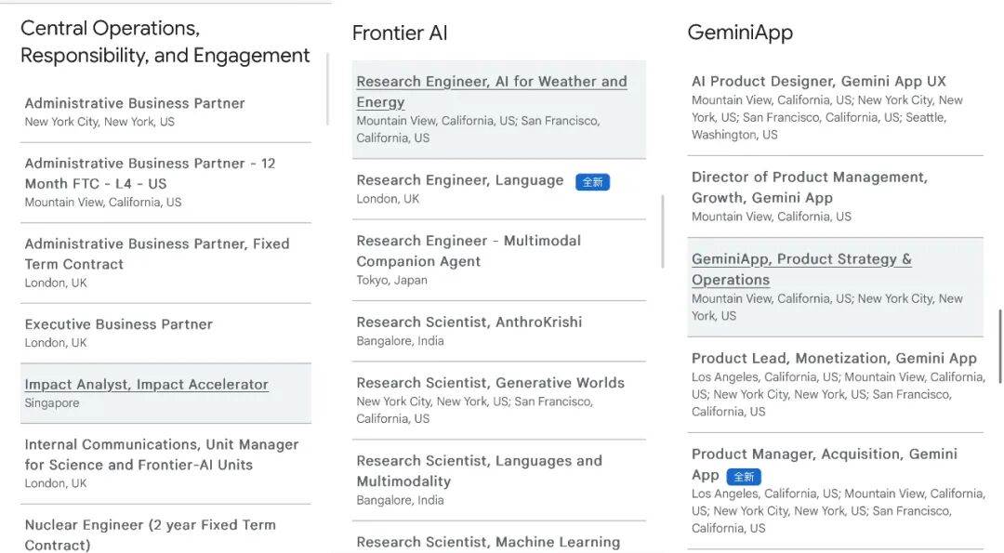The image size is (1004, 553).
Task: Open Research Scientist, AnthroKrishi listing
Action: pyautogui.click(x=469, y=323)
